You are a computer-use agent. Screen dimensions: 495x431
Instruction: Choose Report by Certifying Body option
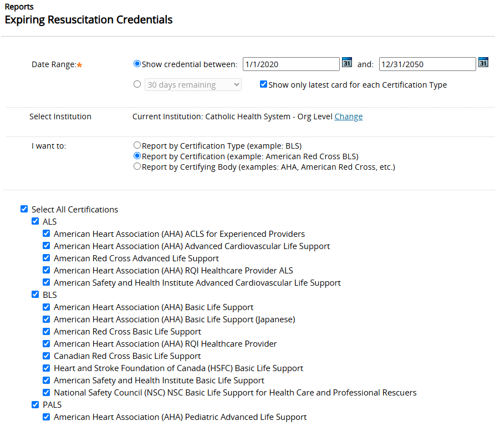(137, 166)
